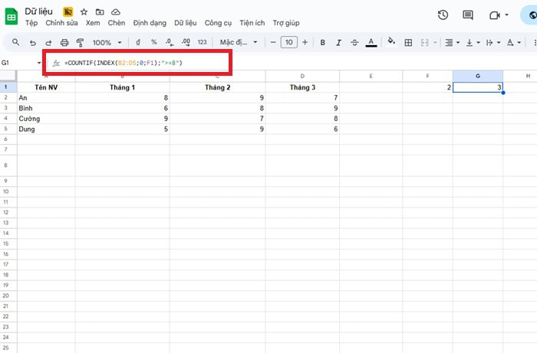Open the comments icon
The image size is (537, 353).
[467, 15]
